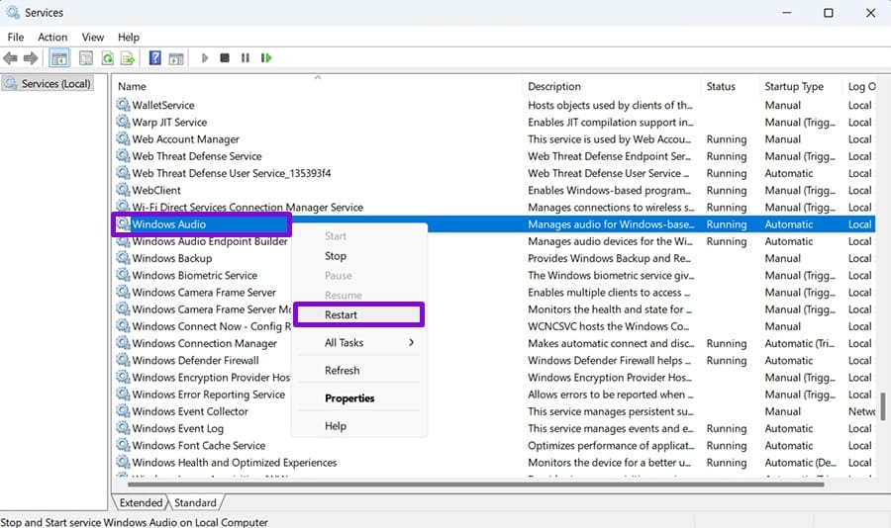This screenshot has height=528, width=891.
Task: Click the Pause Service toolbar icon
Action: (x=245, y=58)
